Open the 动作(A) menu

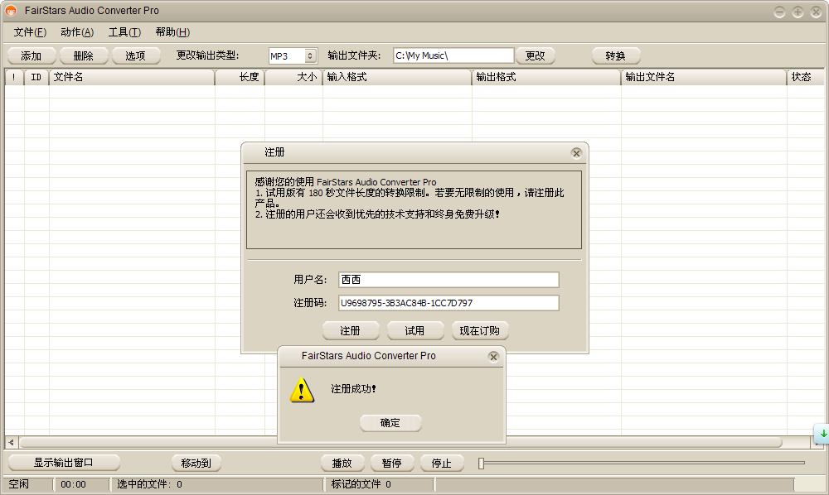tap(77, 32)
